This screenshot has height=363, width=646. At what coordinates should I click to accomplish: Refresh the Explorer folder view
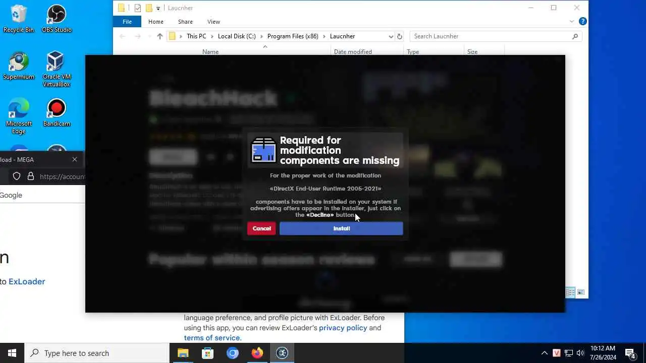[400, 36]
